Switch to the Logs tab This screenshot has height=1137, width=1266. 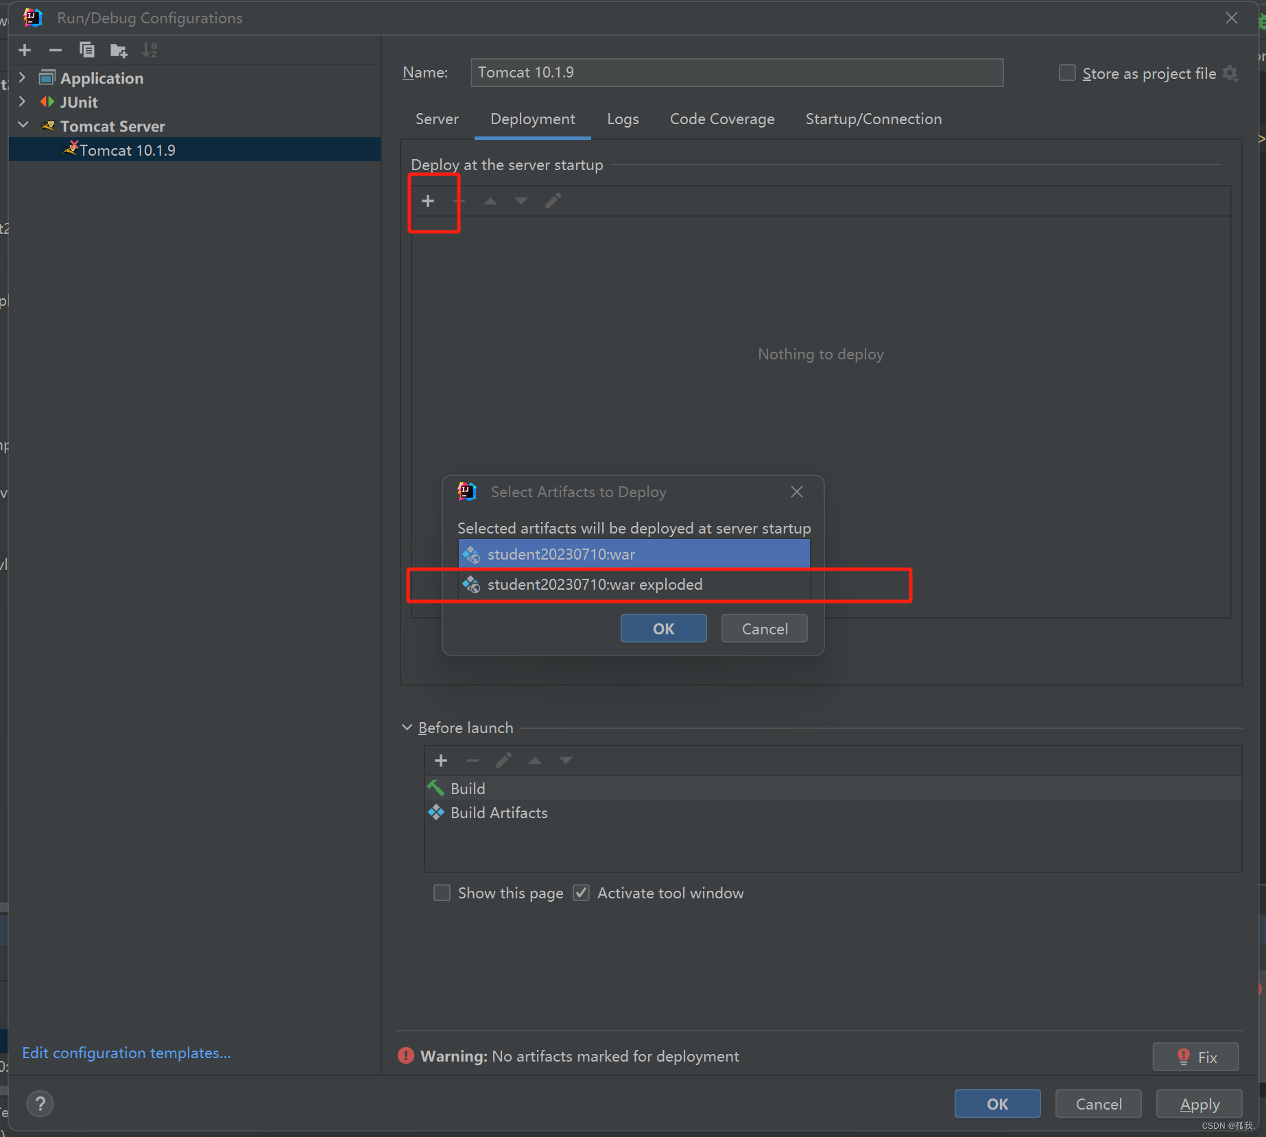pyautogui.click(x=623, y=119)
